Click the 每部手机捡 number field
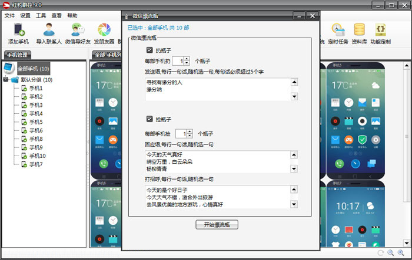The height and width of the screenshot is (260, 412). pos(181,134)
